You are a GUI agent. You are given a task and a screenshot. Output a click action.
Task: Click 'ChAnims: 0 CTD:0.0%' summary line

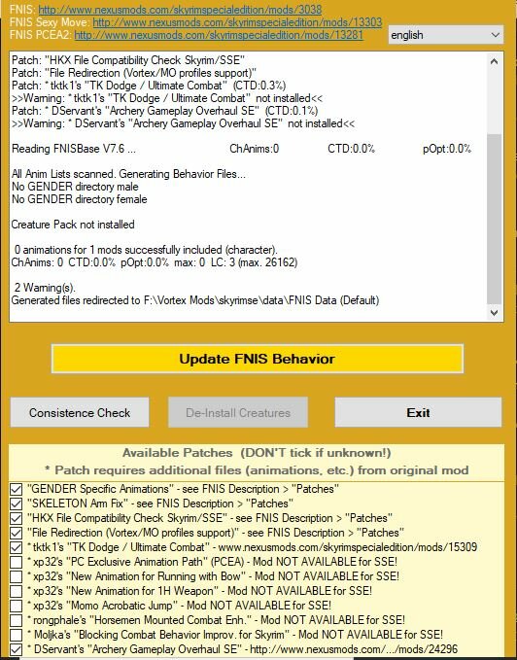coord(155,262)
